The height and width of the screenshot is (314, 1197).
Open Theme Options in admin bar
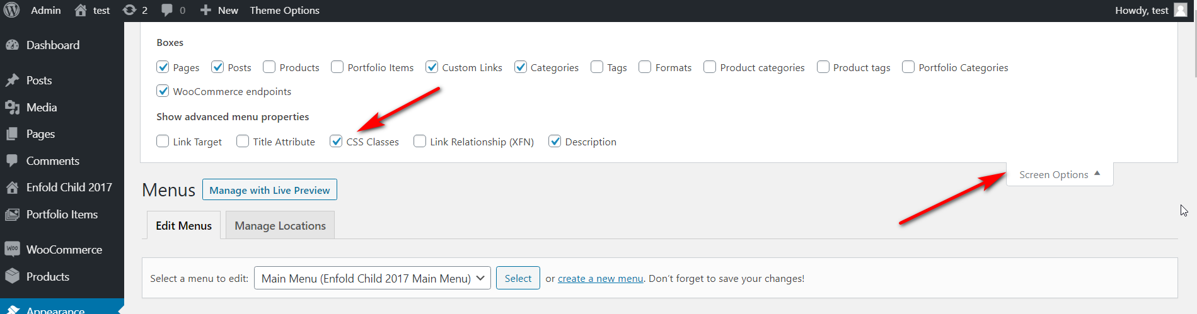[x=284, y=10]
